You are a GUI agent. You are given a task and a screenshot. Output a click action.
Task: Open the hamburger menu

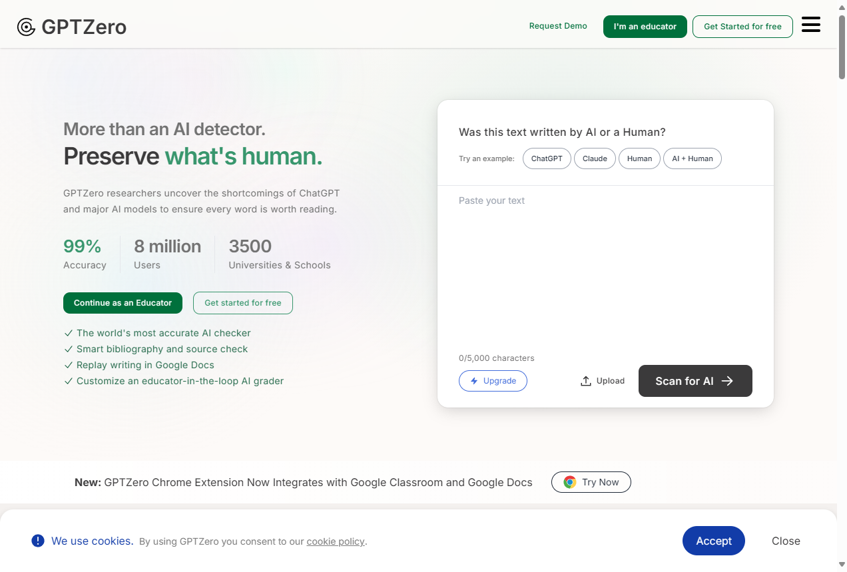pyautogui.click(x=810, y=25)
